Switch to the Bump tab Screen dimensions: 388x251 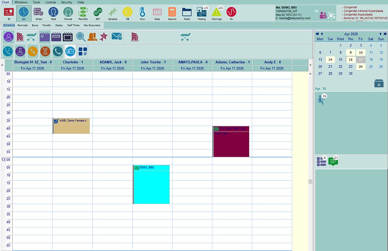tap(35, 25)
